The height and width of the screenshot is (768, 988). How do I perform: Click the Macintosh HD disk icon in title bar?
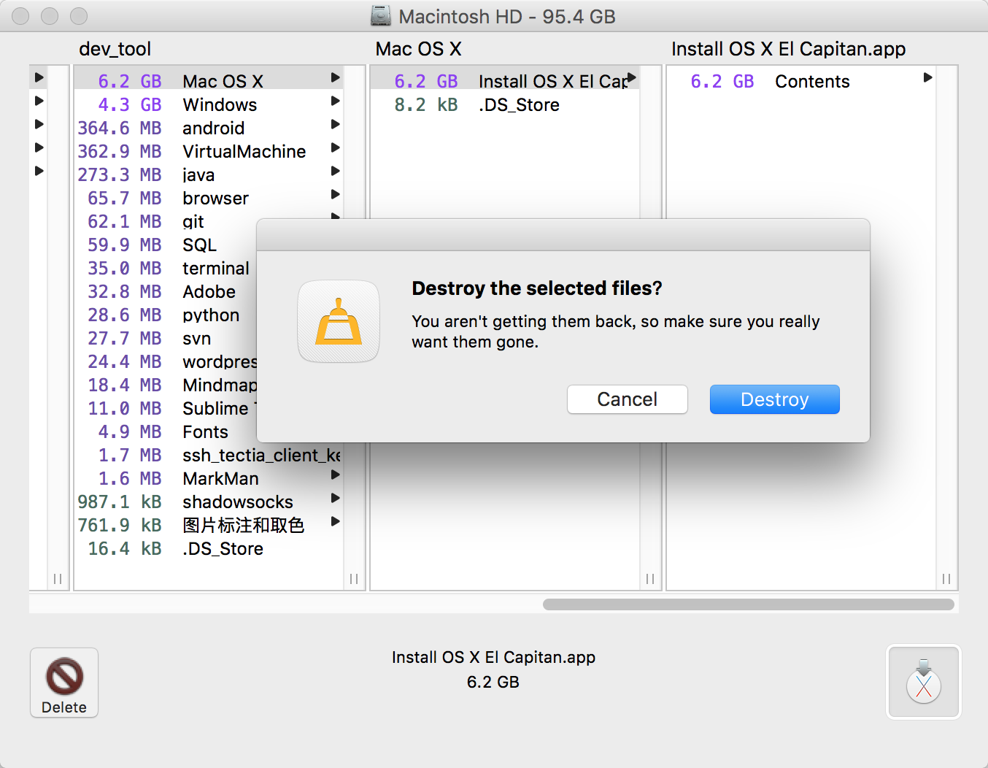click(381, 16)
